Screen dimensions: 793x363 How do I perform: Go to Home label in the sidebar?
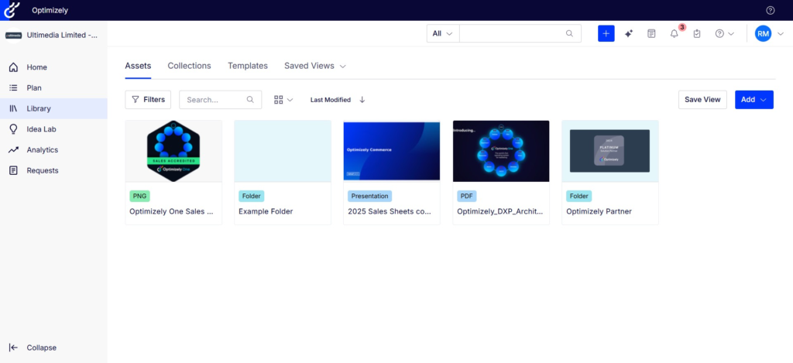pyautogui.click(x=37, y=67)
